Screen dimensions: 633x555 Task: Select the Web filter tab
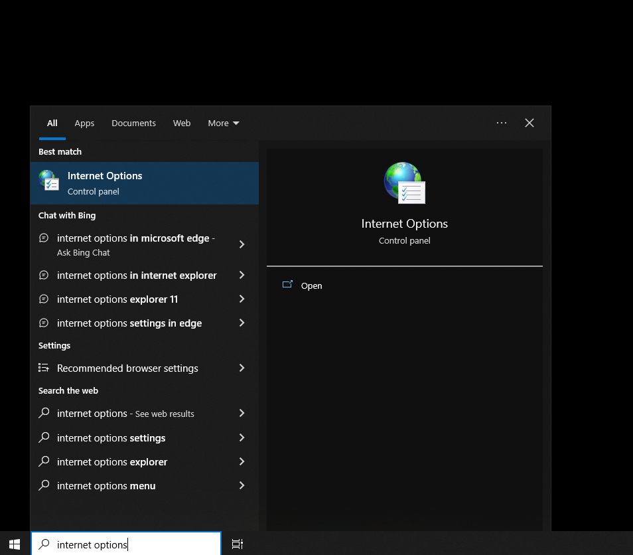(x=182, y=123)
